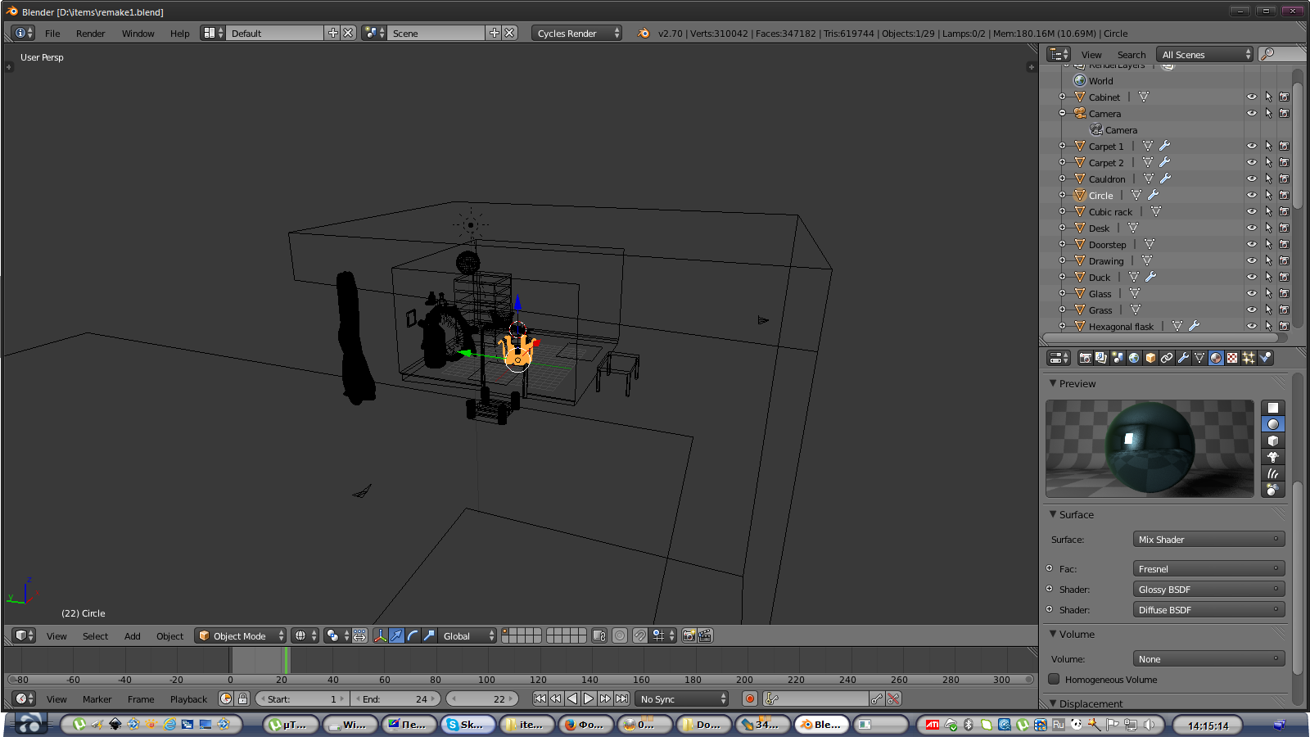Collapse the Surface panel
The width and height of the screenshot is (1310, 737).
1054,514
